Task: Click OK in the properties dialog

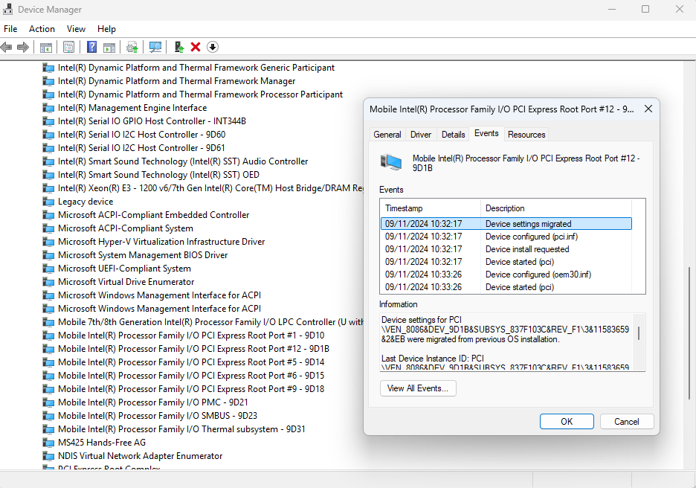Action: (x=567, y=421)
